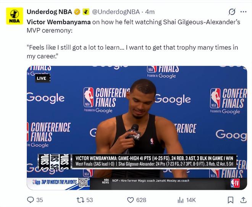Open the @UnderdogNBA handle link
252x207 pixels.
[116, 12]
